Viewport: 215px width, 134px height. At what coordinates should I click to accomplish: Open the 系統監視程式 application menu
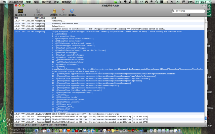16,2
